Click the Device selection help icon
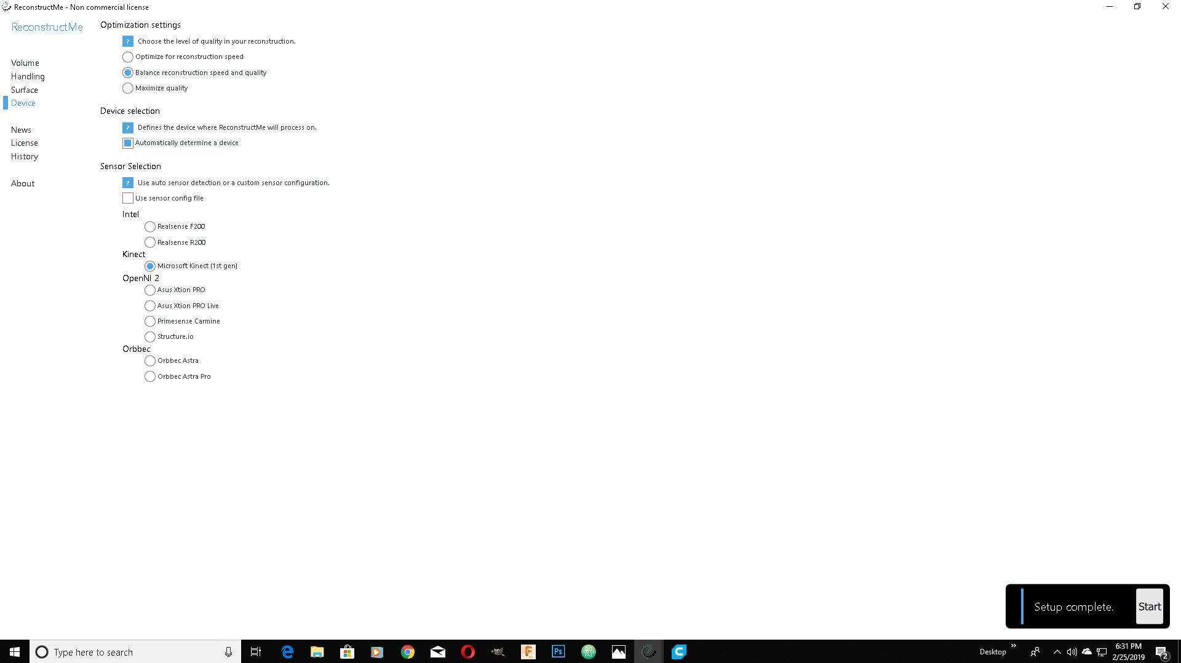The height and width of the screenshot is (663, 1181). pyautogui.click(x=127, y=127)
